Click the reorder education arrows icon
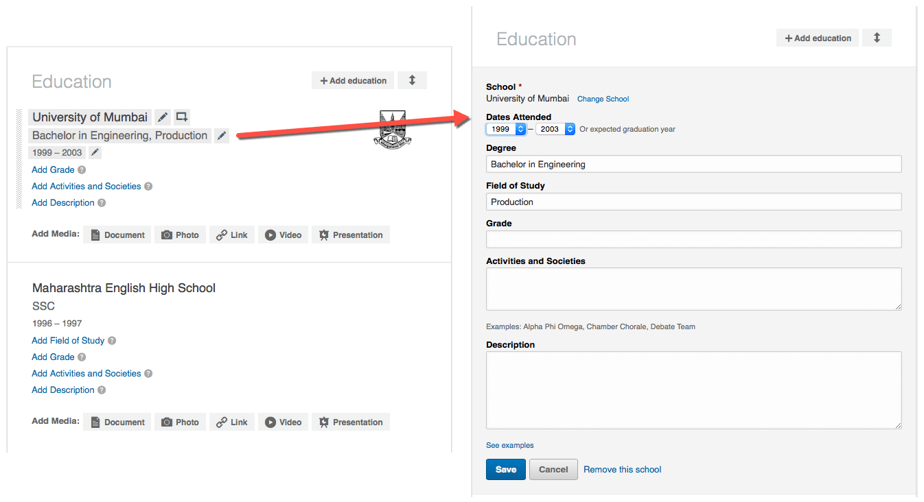This screenshot has width=924, height=502. 412,80
